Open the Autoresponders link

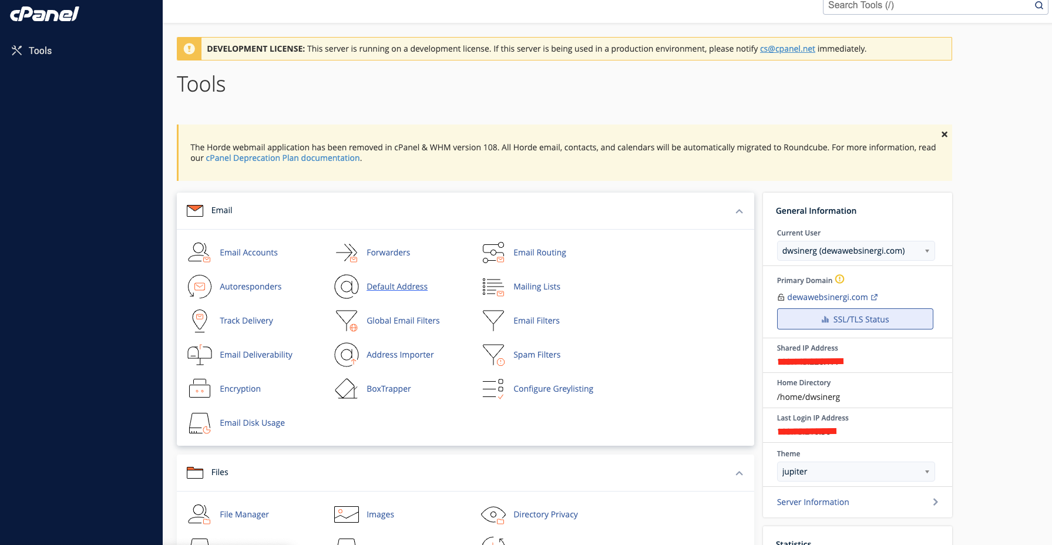[250, 287]
